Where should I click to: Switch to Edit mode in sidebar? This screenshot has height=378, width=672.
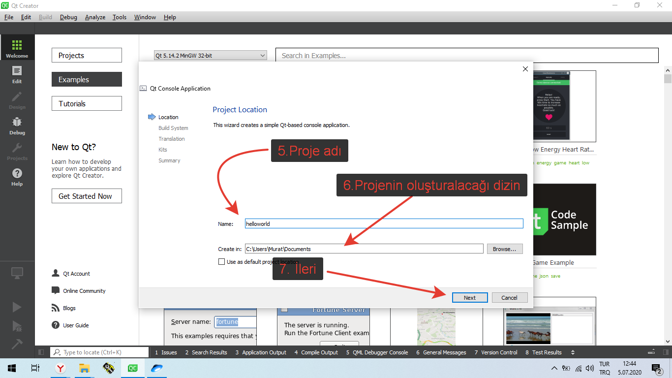click(17, 74)
